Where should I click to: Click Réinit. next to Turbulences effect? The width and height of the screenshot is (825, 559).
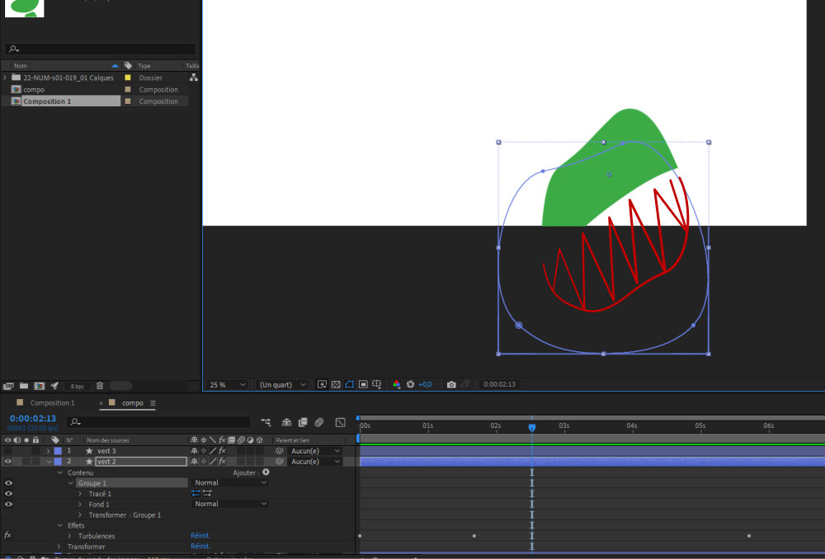[x=200, y=536]
